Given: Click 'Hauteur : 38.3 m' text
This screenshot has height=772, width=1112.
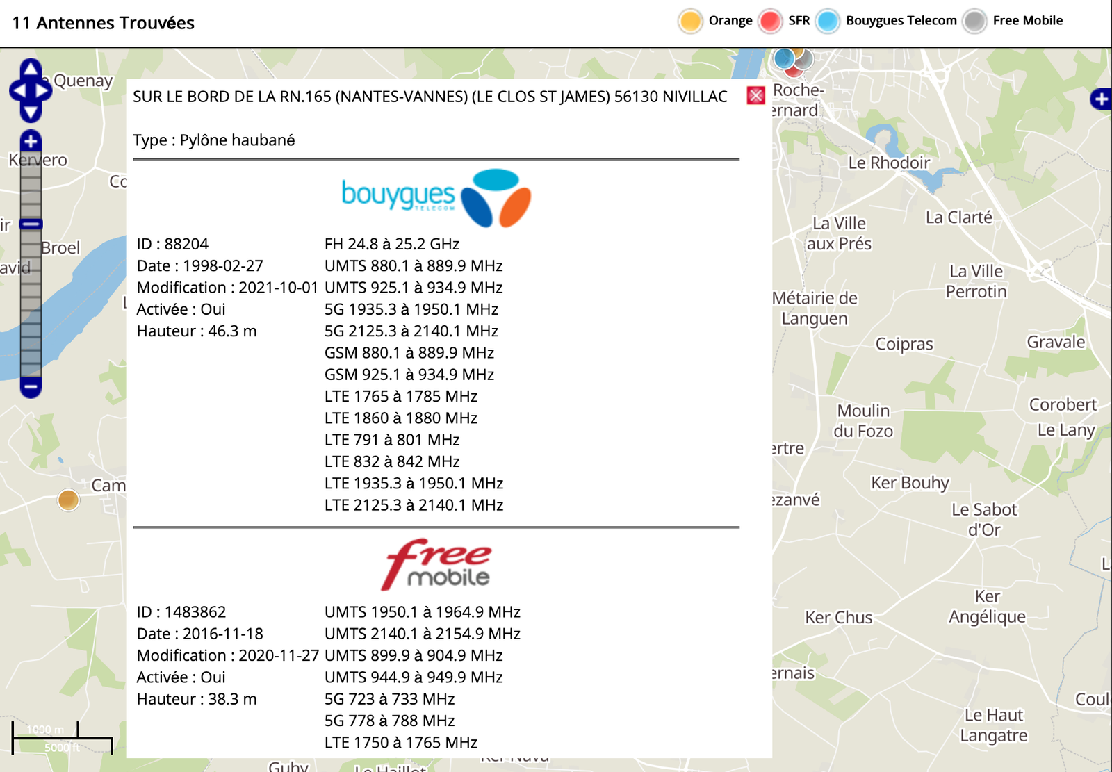Looking at the screenshot, I should [x=197, y=699].
